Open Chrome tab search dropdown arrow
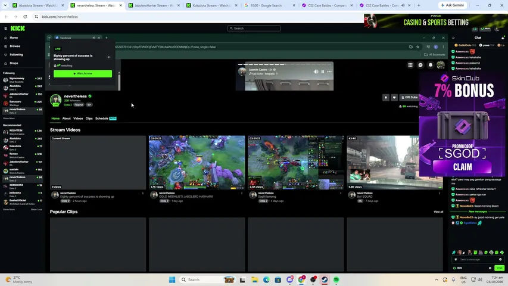 [x=5, y=5]
